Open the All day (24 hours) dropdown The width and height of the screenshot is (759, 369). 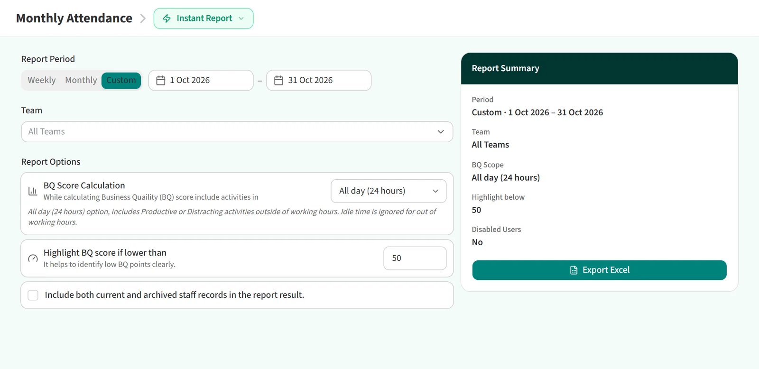tap(389, 191)
